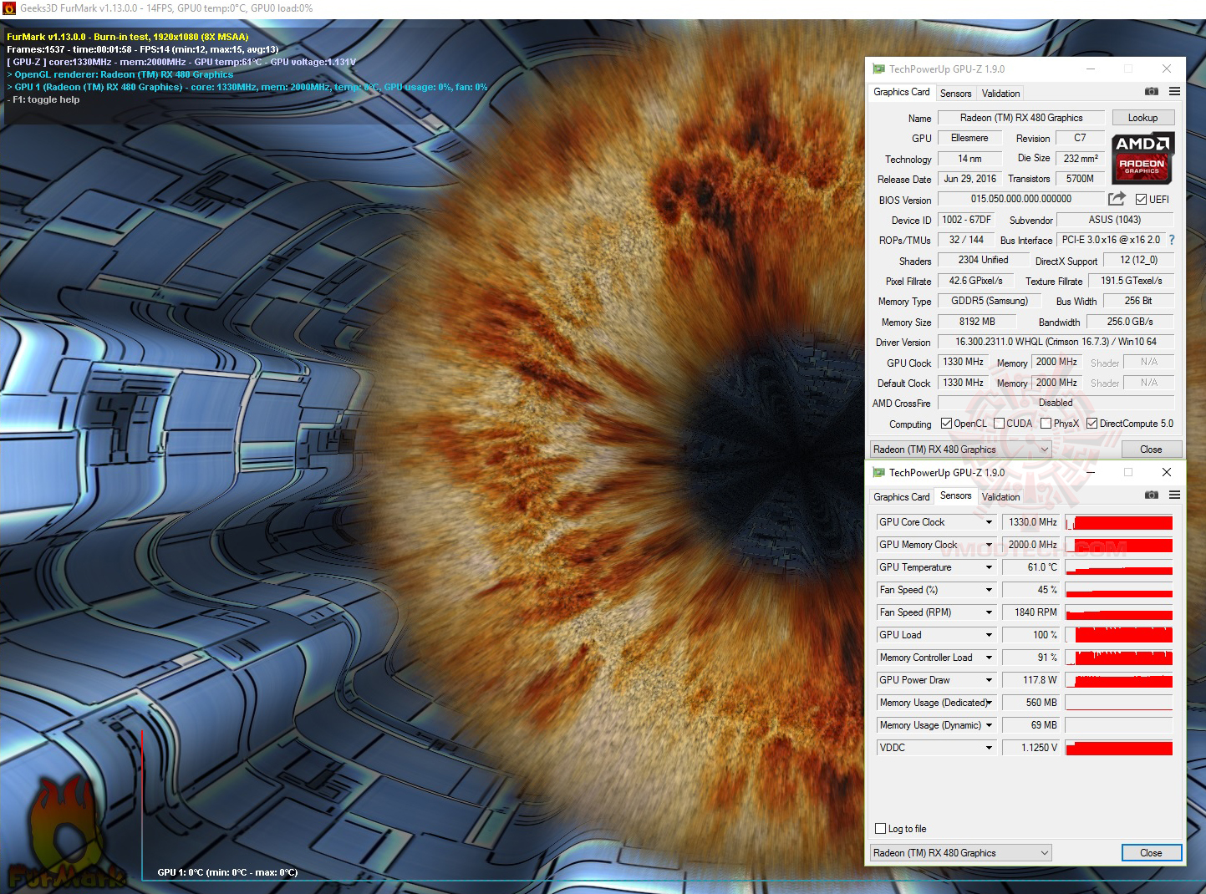Click the GPU Power Draw history graph
The height and width of the screenshot is (894, 1206).
tap(1119, 680)
